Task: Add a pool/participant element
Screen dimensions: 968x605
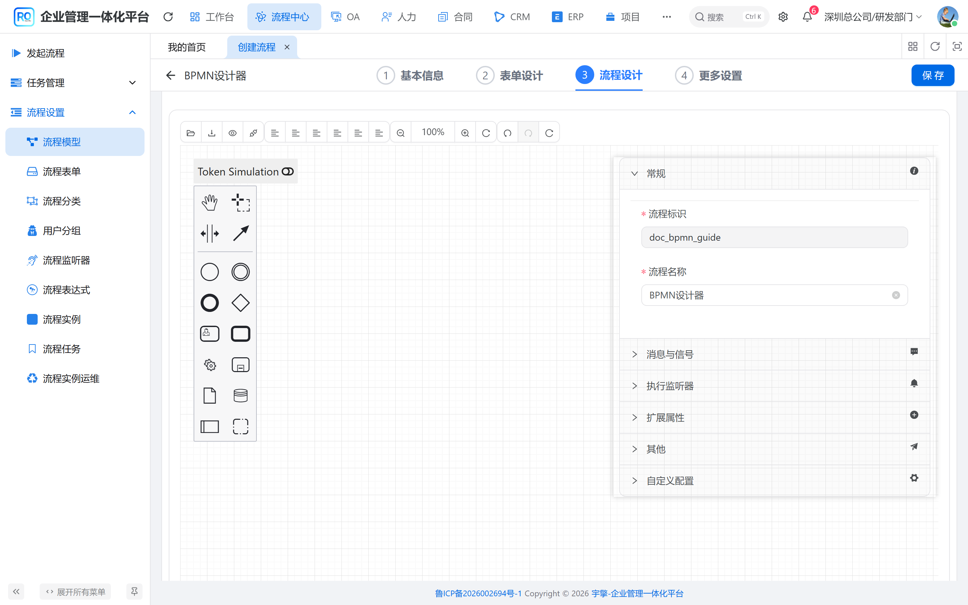Action: 210,426
